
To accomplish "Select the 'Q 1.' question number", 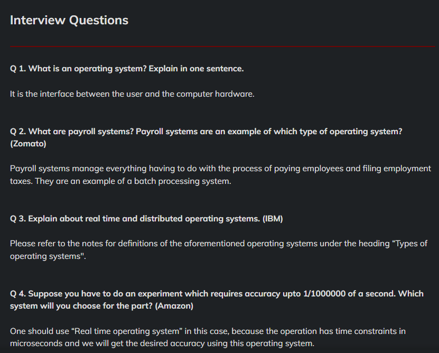I will point(18,69).
